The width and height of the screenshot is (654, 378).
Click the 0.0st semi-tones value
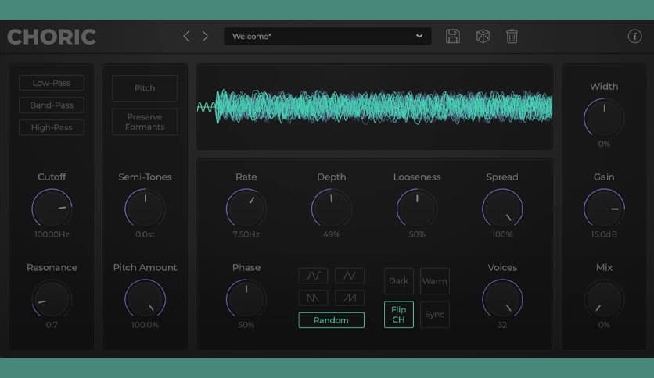pyautogui.click(x=145, y=234)
